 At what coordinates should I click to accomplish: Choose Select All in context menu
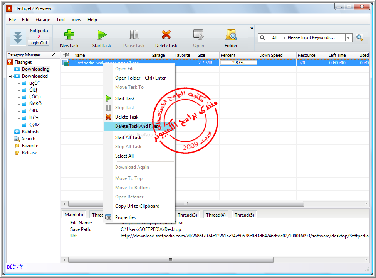tap(139, 156)
